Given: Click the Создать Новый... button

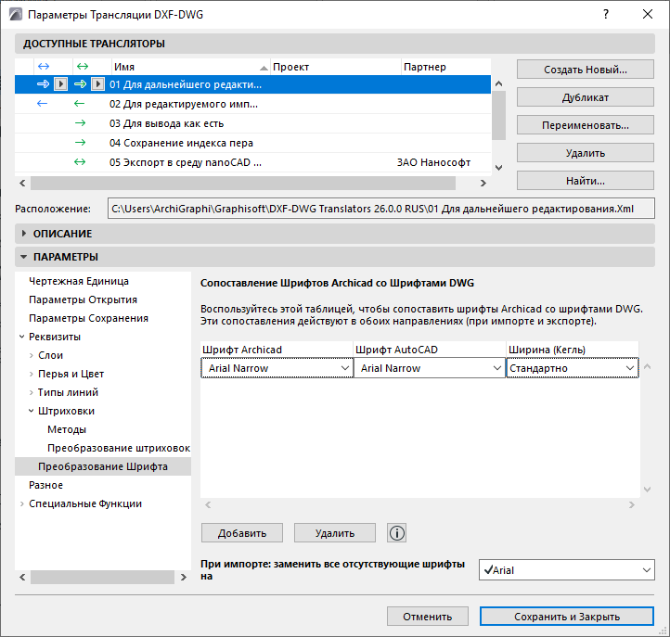Looking at the screenshot, I should (585, 70).
